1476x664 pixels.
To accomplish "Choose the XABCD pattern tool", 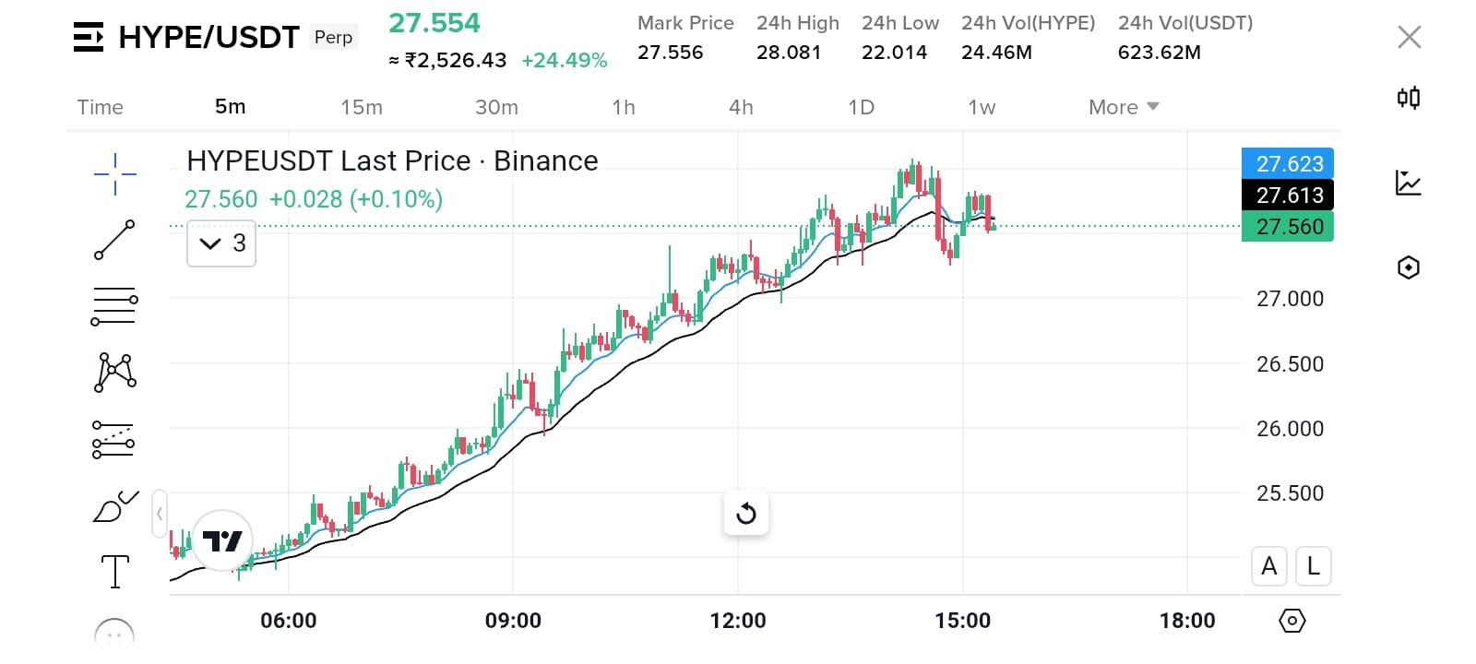I will coord(115,373).
